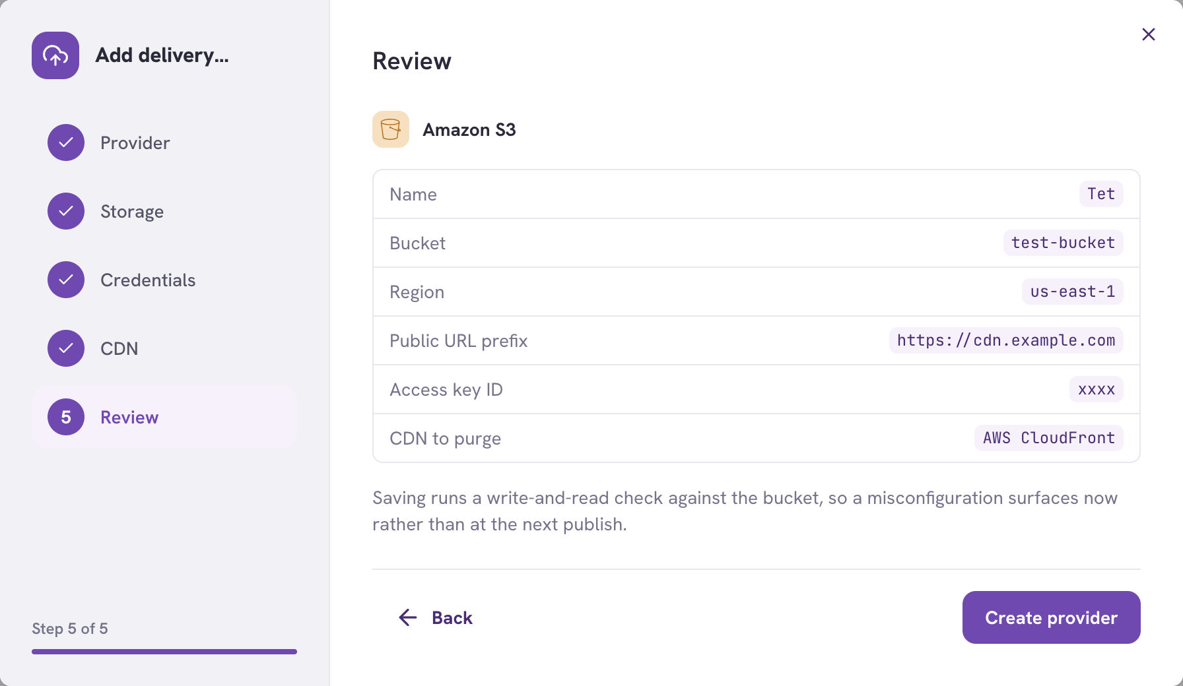Image resolution: width=1183 pixels, height=686 pixels.
Task: Click the number 5 step circle
Action: click(66, 417)
